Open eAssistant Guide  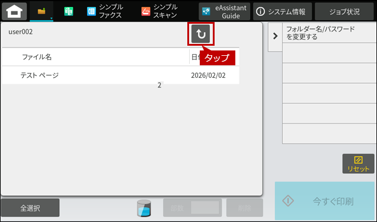(224, 11)
